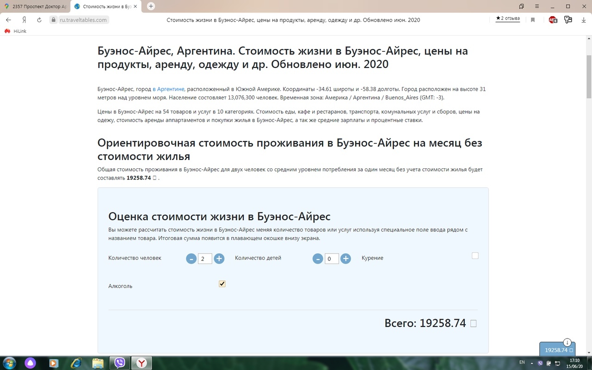Viewport: 592px width, 370px height.
Task: Open the tabs overview icon in title bar
Action: (x=522, y=6)
